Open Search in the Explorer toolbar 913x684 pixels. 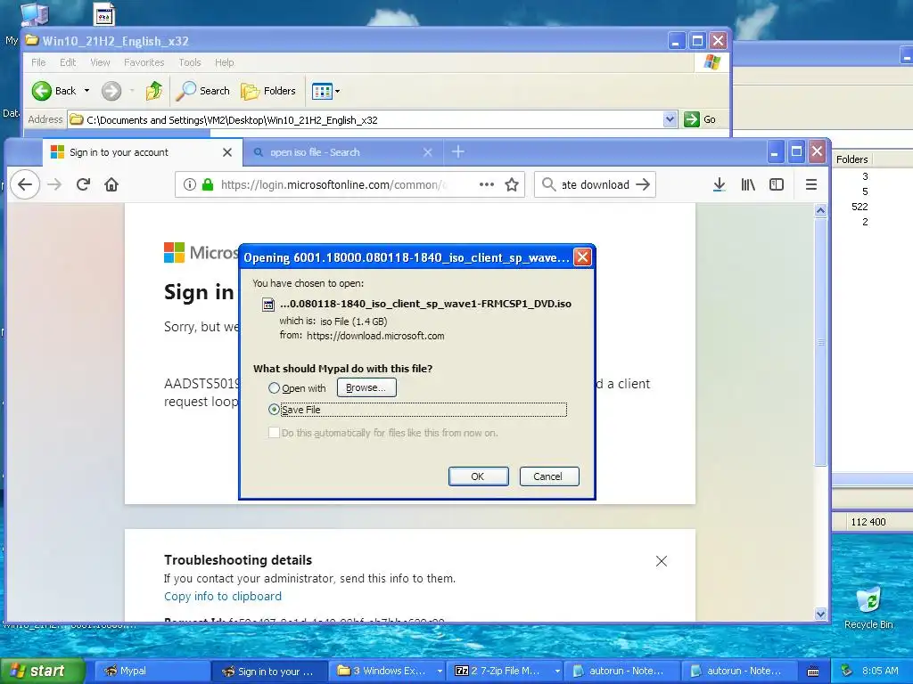[x=203, y=91]
